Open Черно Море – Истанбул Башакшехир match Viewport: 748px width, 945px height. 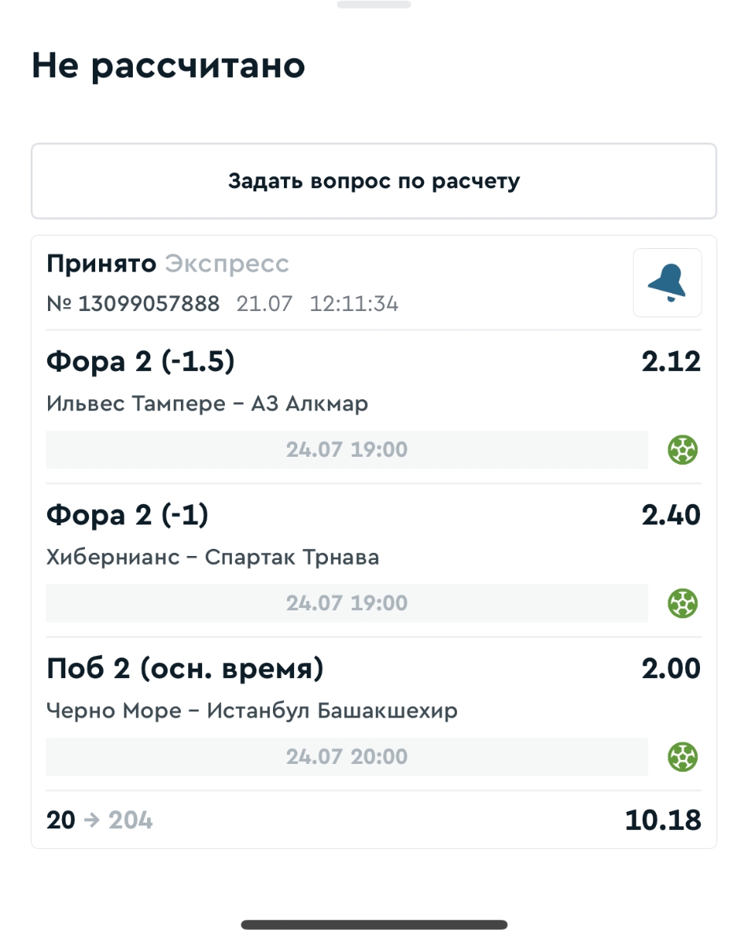[x=252, y=711]
